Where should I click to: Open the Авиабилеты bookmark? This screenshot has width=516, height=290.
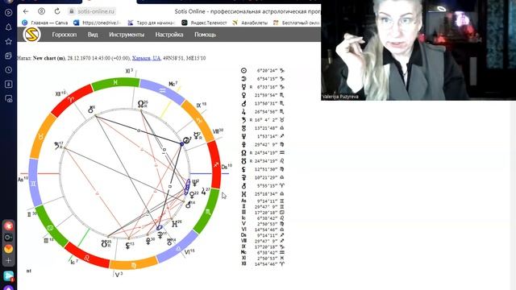click(250, 23)
